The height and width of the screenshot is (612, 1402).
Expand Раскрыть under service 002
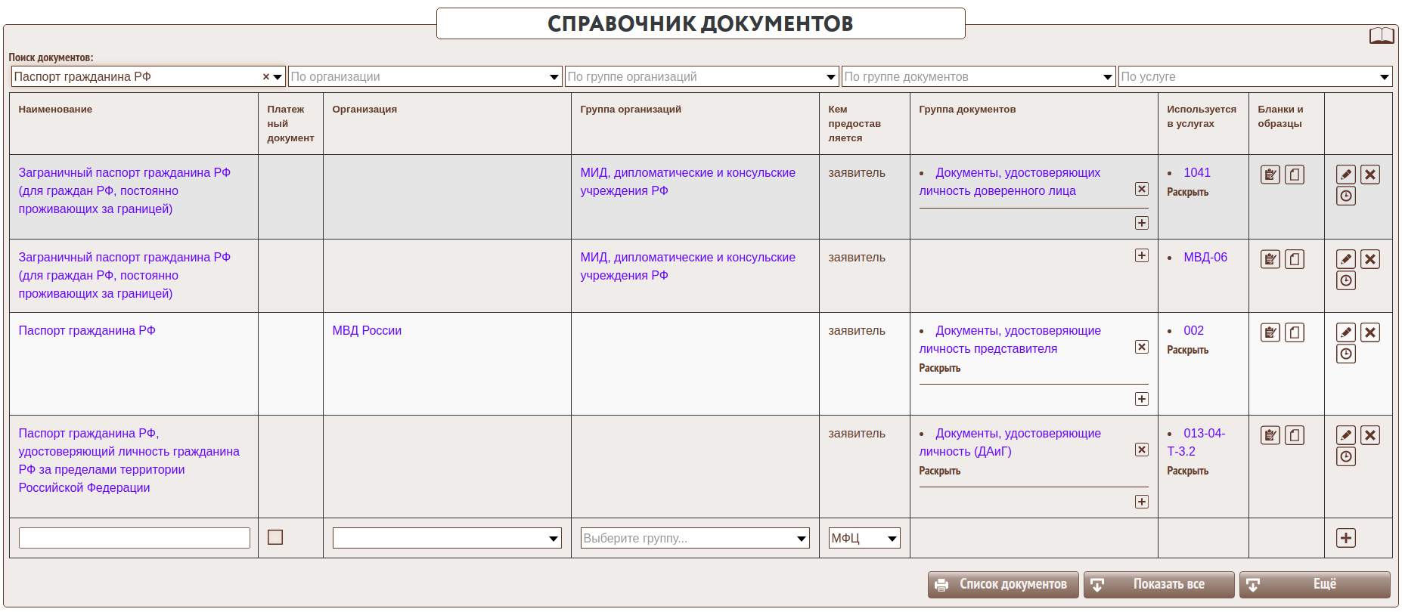coord(1187,351)
